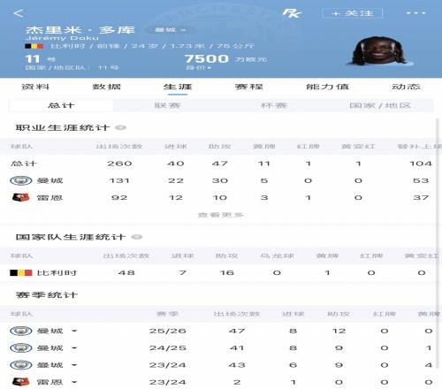The height and width of the screenshot is (389, 442).
Task: Select the 总计 filter segment
Action: point(61,105)
